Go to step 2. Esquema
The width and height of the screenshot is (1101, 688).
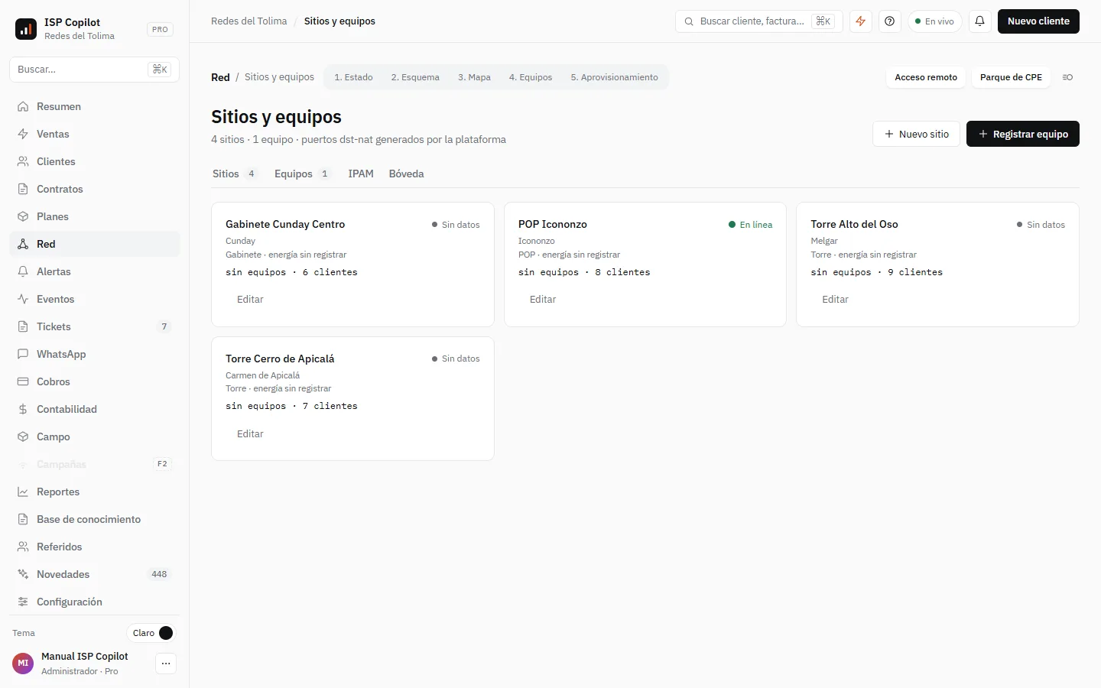coord(415,77)
